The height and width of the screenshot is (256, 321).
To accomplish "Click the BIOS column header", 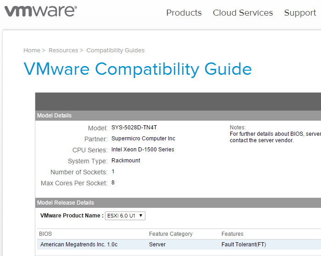I will (x=45, y=234).
